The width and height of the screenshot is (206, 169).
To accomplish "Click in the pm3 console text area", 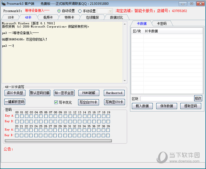I will coord(62,52).
